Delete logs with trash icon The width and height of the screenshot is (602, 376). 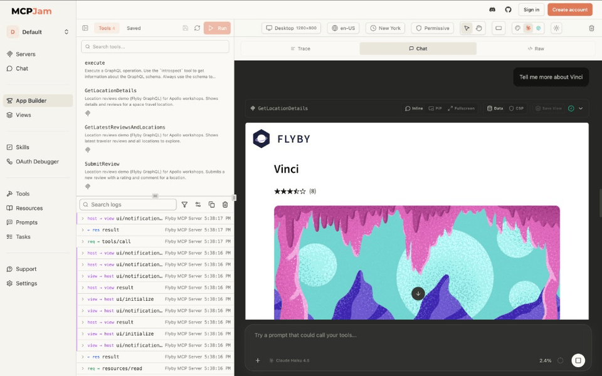coord(225,205)
